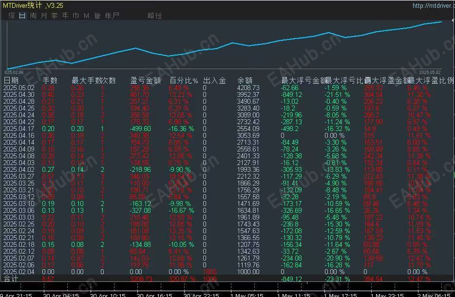Select the 2025.04.02 date row
The width and height of the screenshot is (455, 297).
19,169
